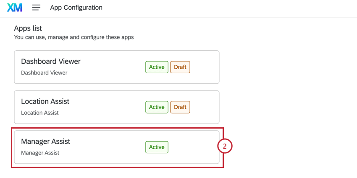The image size is (357, 178).
Task: Select Active badge on Manager Assist
Action: 157,147
